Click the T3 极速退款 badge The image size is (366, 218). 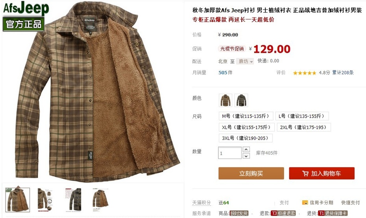[x=283, y=213]
